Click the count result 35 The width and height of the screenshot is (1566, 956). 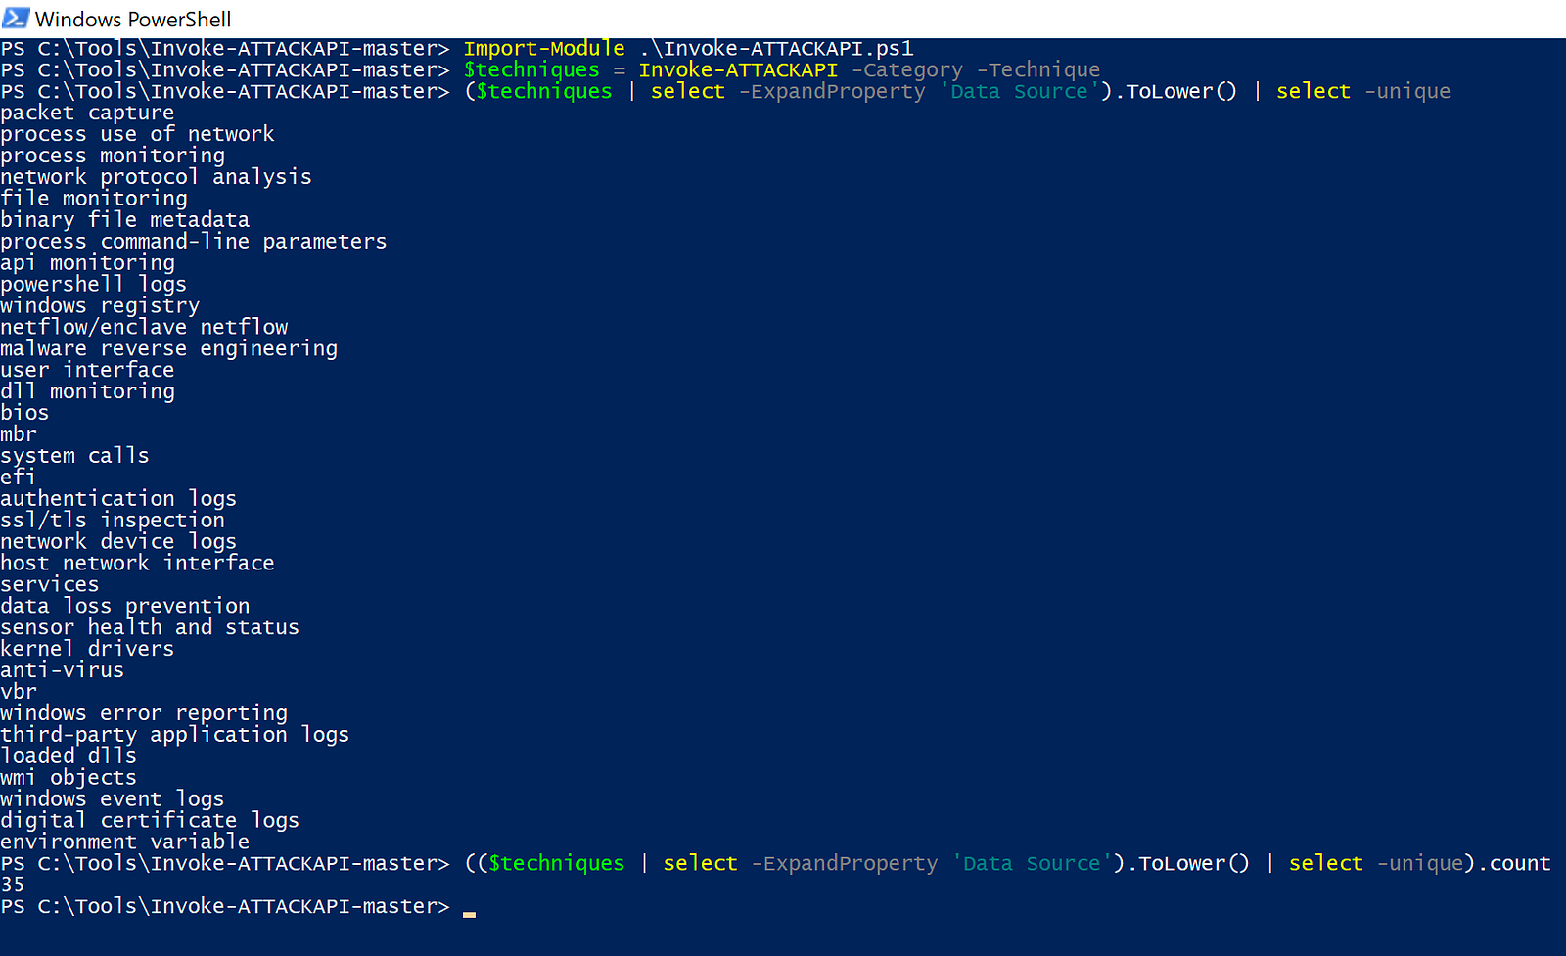(13, 885)
